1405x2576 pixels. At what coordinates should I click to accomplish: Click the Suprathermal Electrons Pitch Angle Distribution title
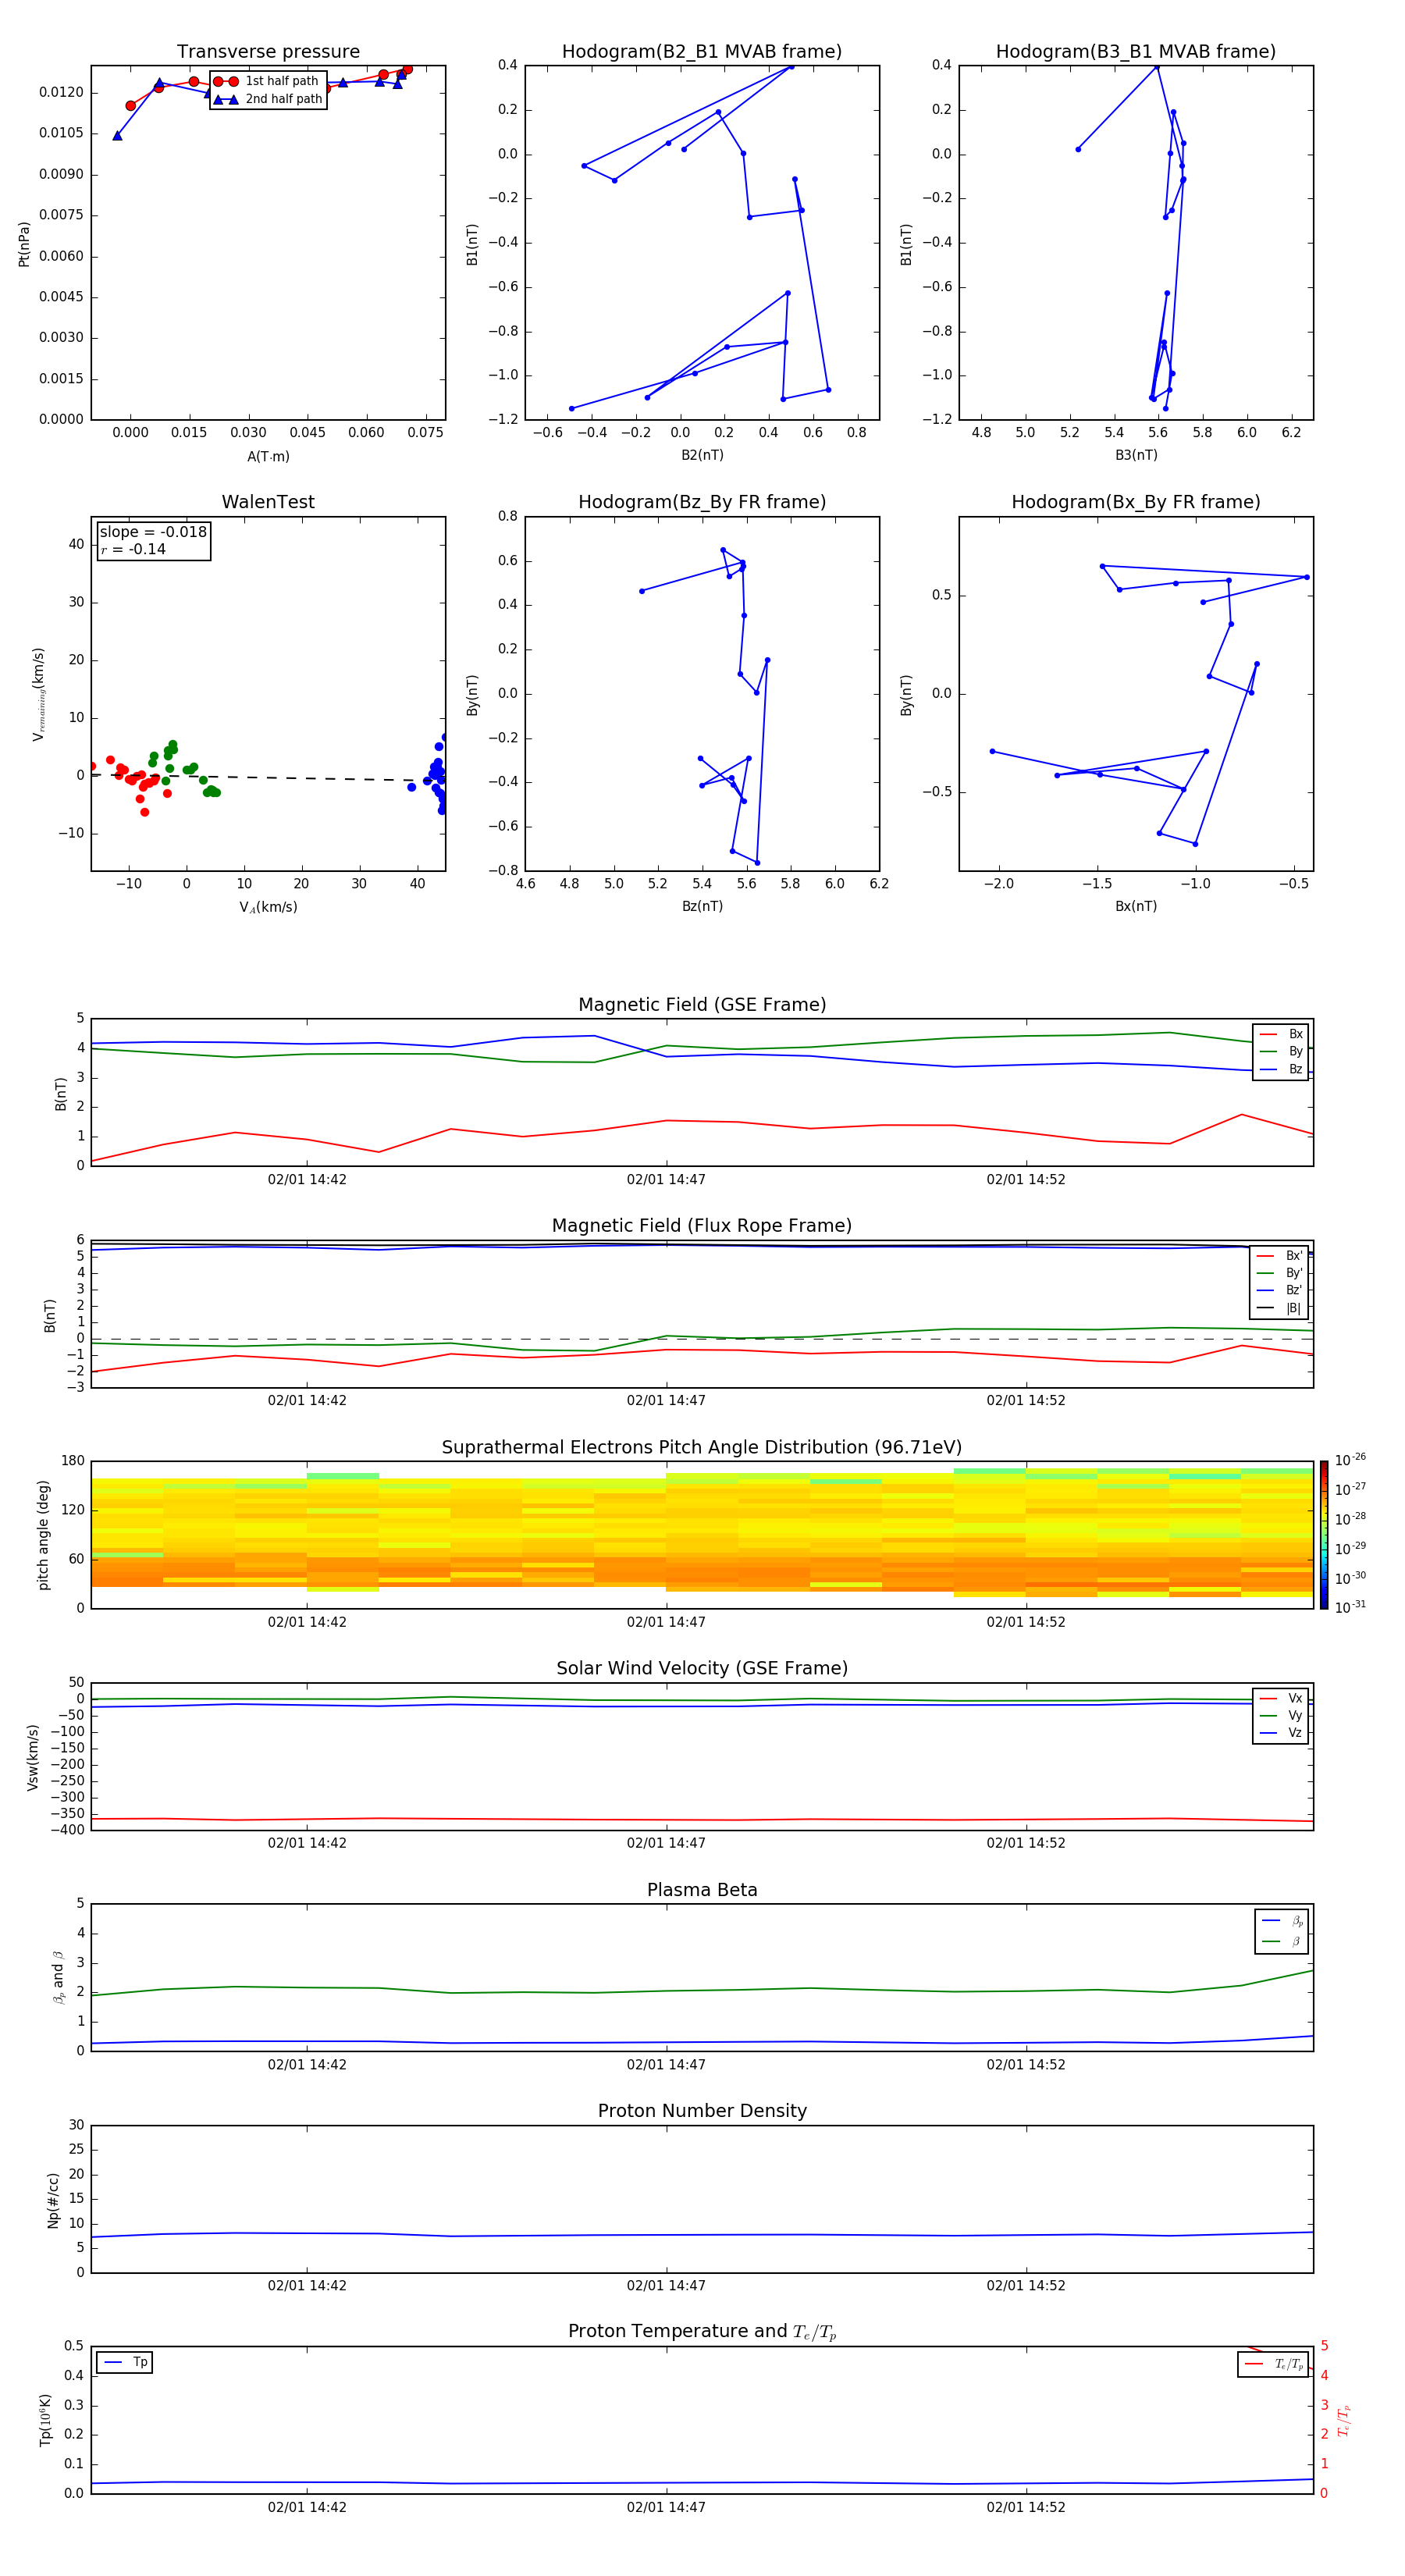click(702, 1448)
